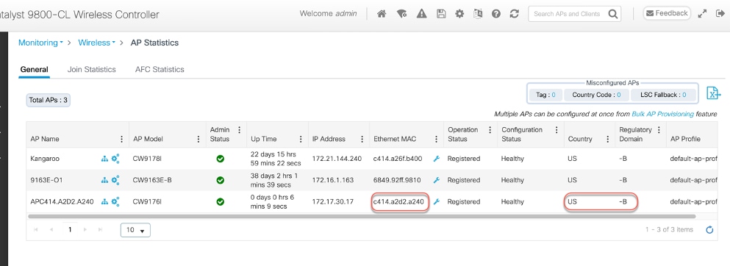Screen dimensions: 730x266
Task: Open the alerts warning triangle icon
Action: [x=421, y=14]
